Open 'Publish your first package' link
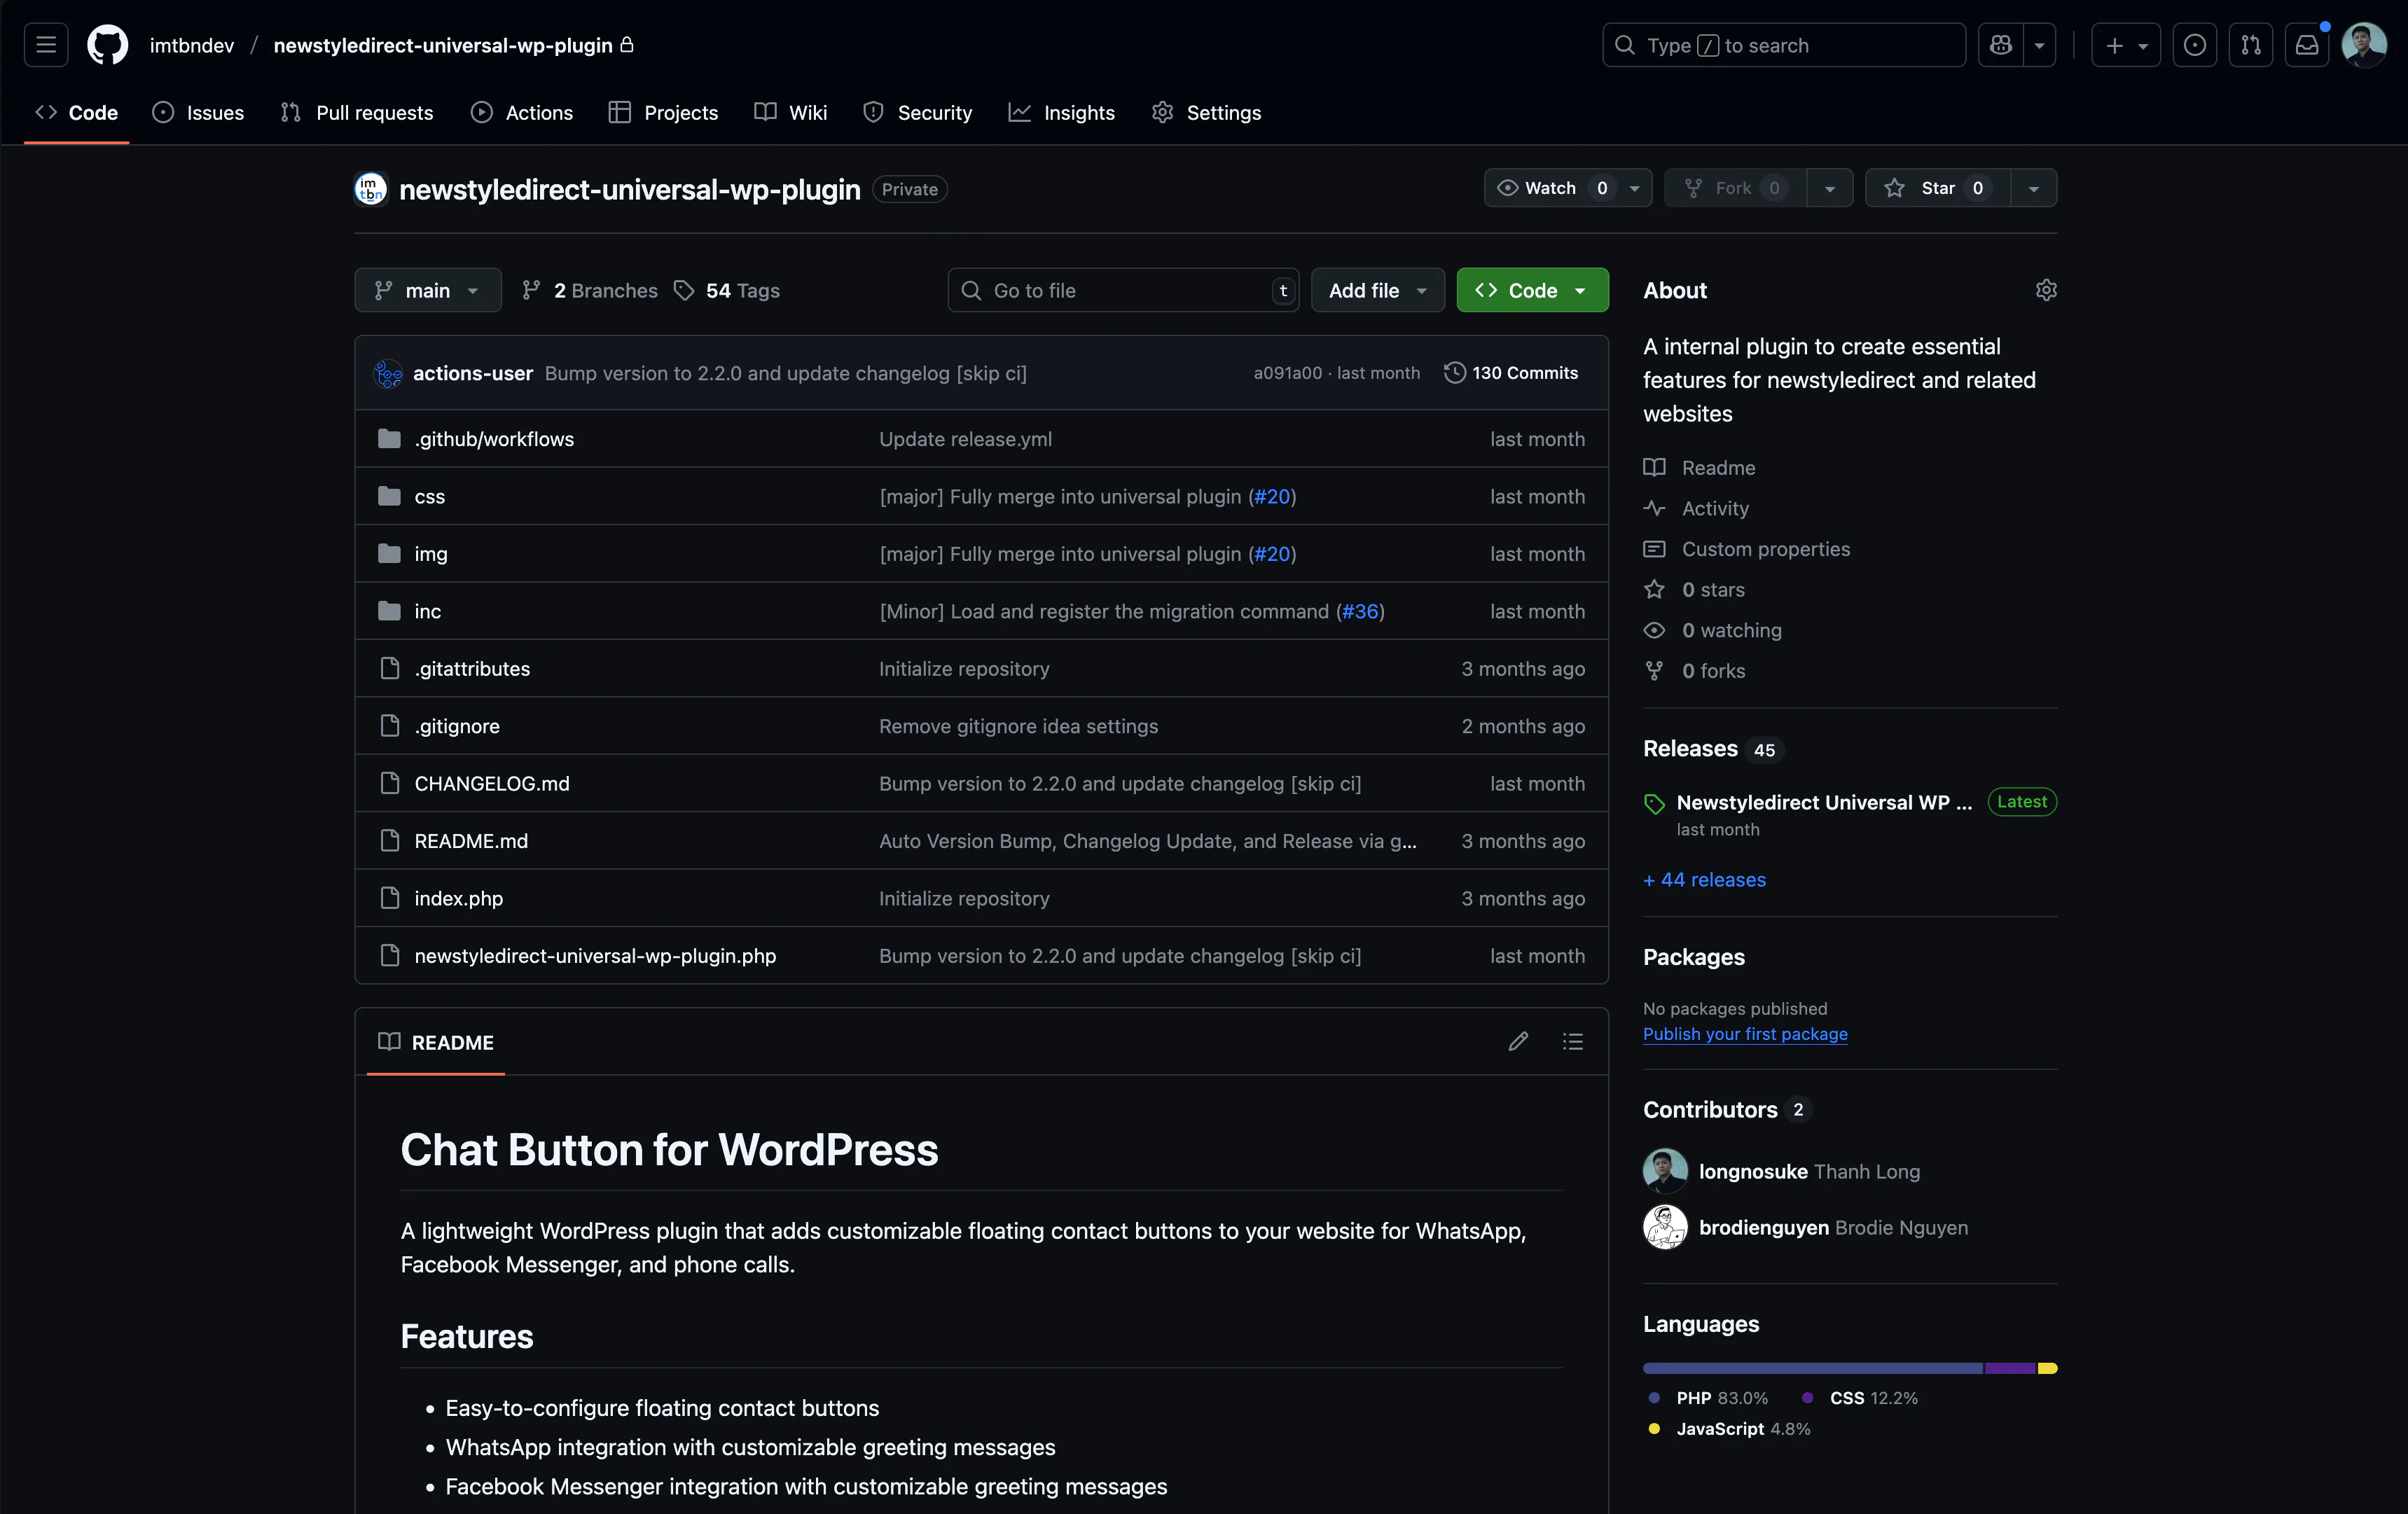 click(x=1745, y=1034)
